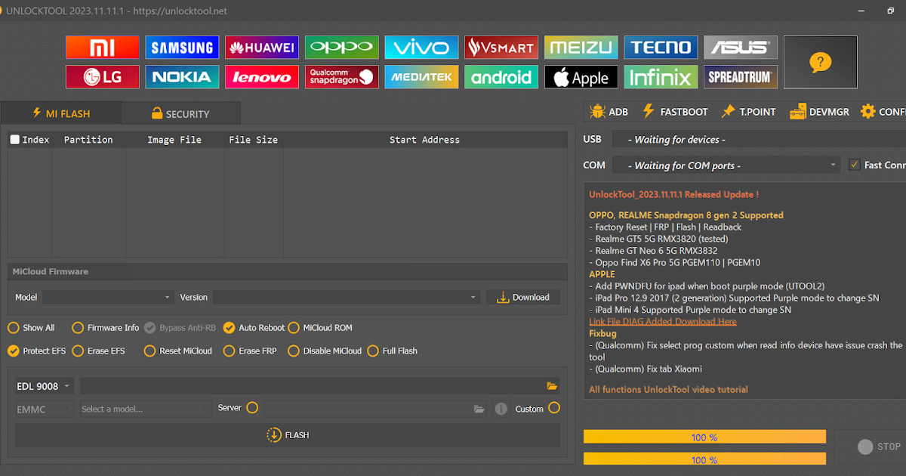Browse for server file with folder icon
This screenshot has height=476, width=906.
[x=479, y=409]
